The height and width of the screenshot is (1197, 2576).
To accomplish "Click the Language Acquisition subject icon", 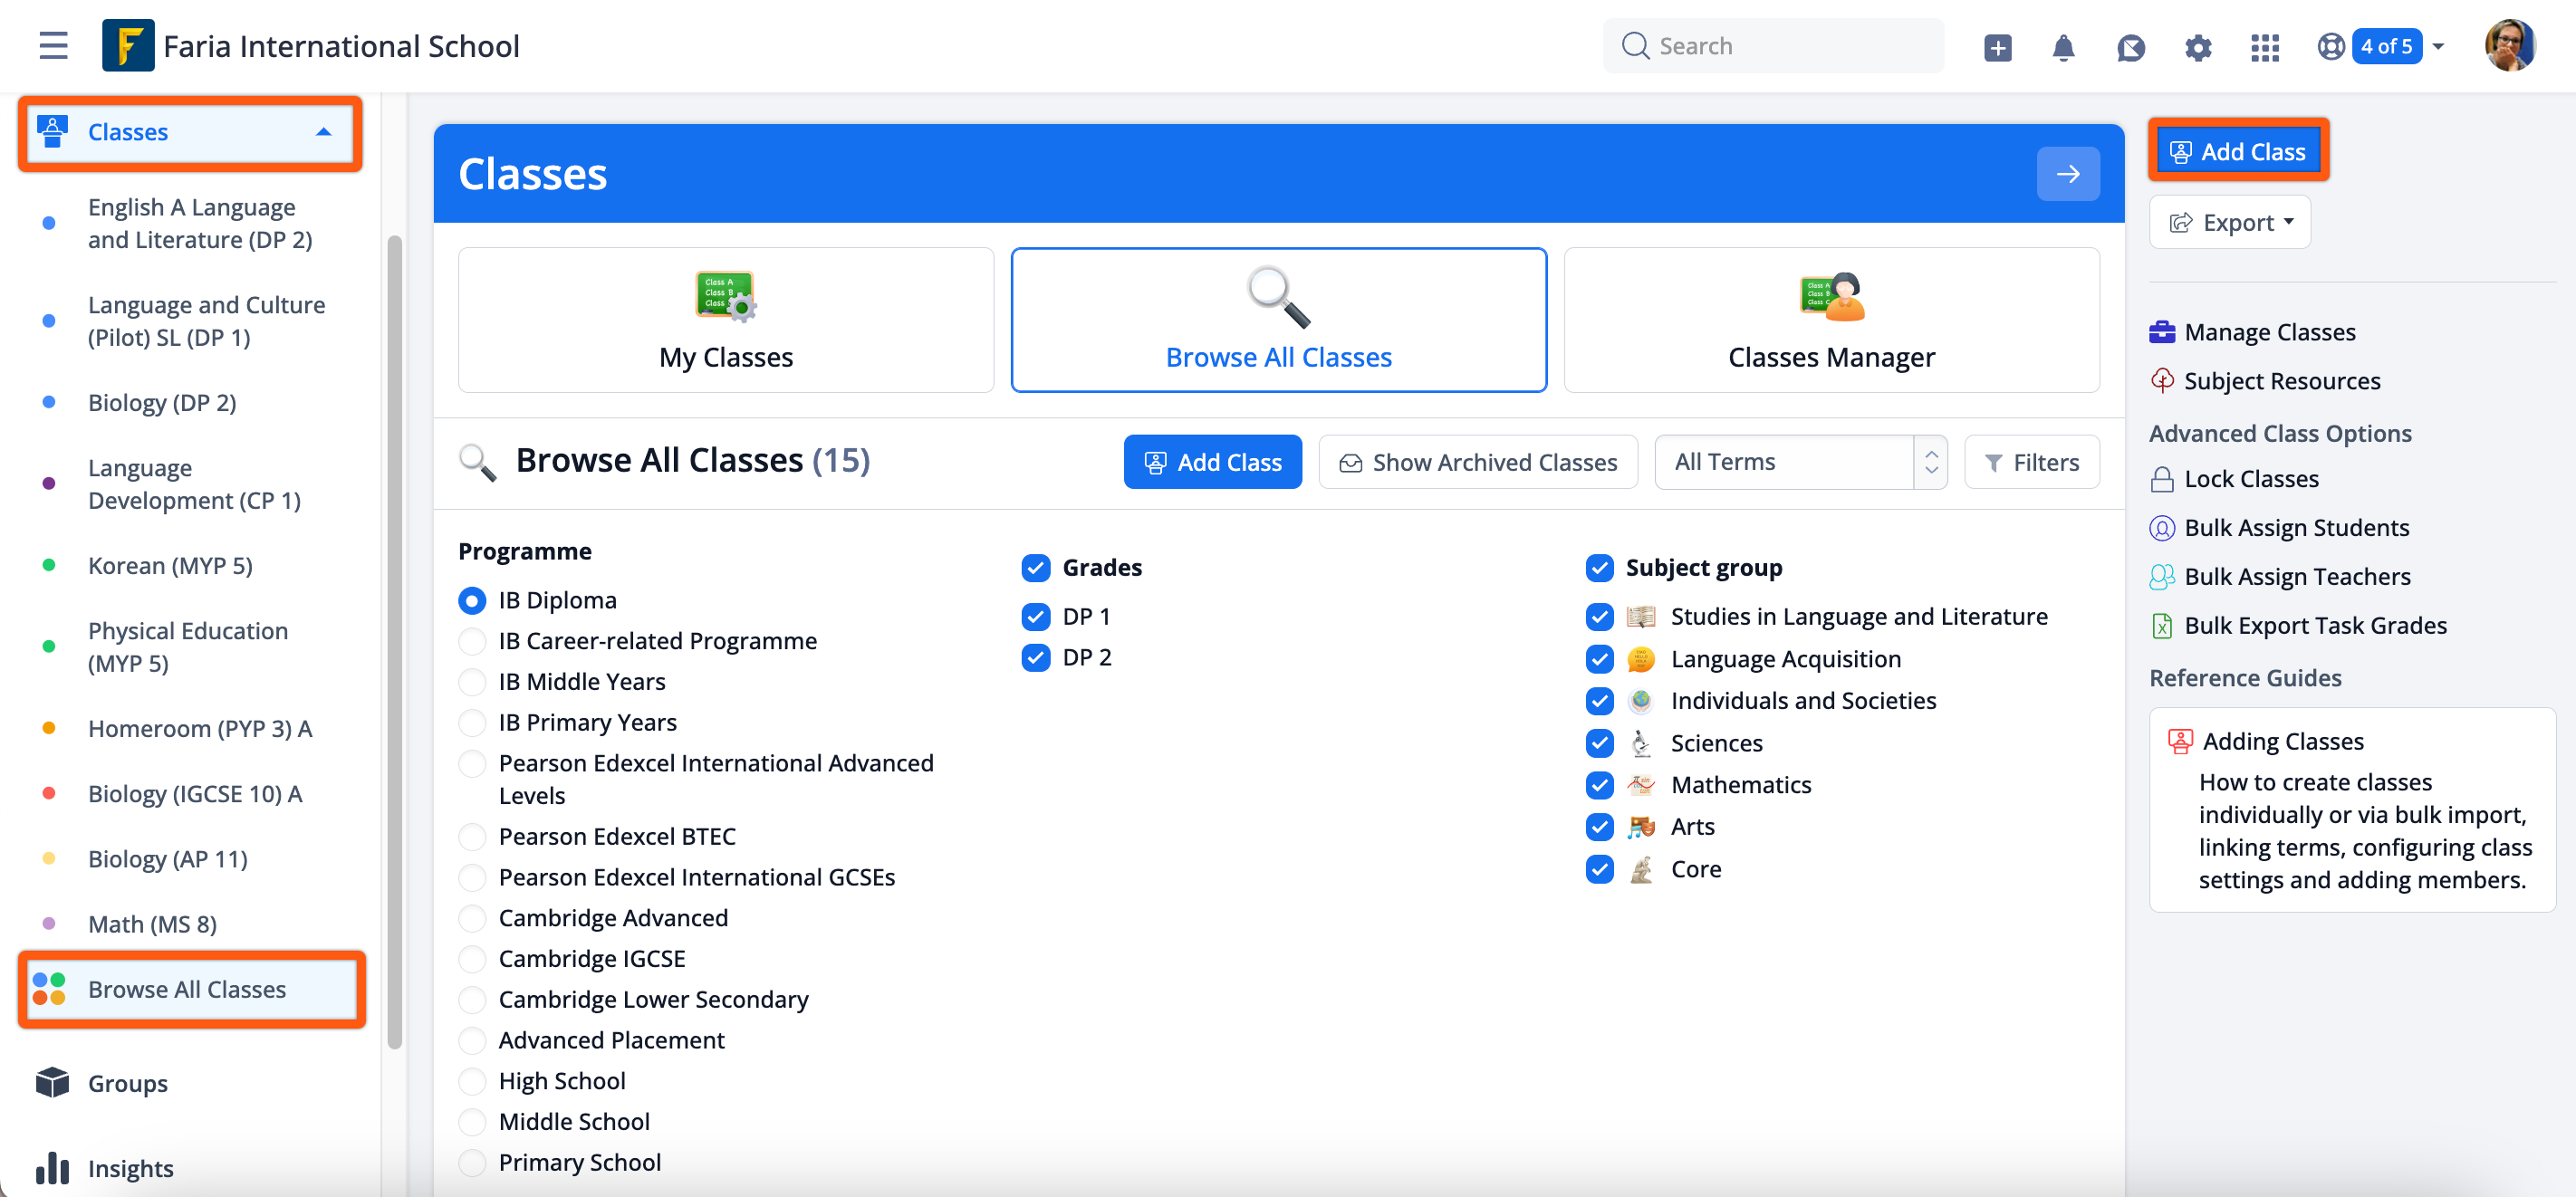I will [x=1640, y=659].
